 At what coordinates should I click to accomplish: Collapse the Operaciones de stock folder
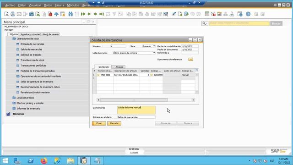[14, 38]
